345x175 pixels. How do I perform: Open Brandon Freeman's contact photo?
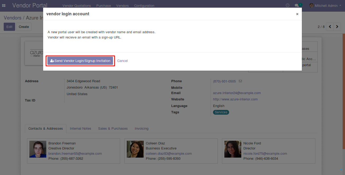point(38,149)
